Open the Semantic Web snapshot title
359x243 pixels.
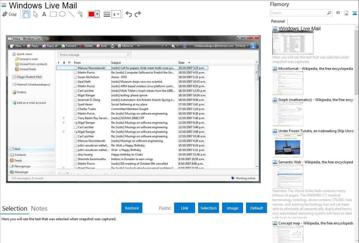pos(316,162)
